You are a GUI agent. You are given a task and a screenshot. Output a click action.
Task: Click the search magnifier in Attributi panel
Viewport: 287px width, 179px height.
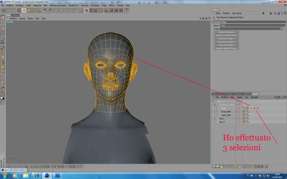click(x=275, y=13)
